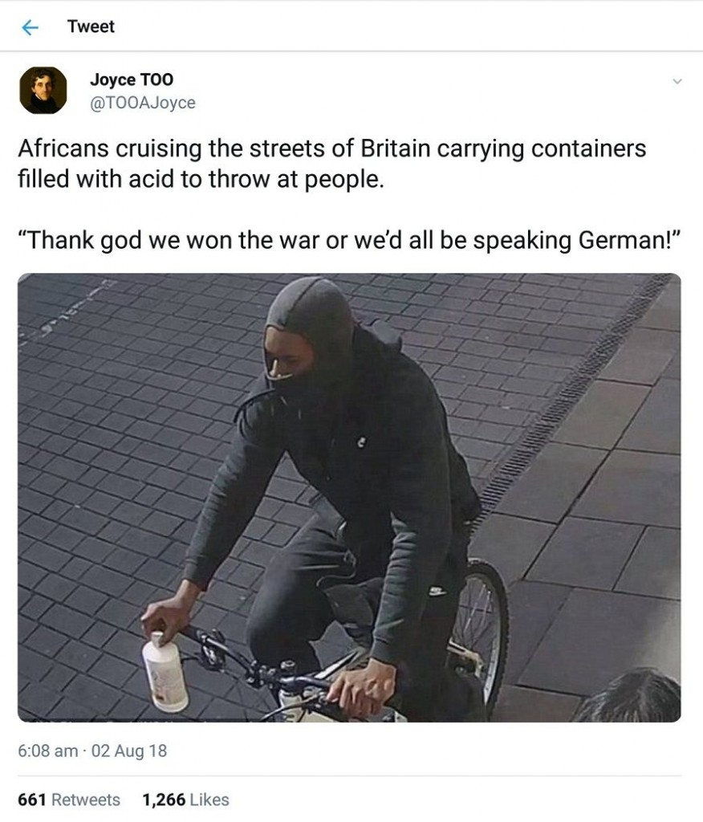The image size is (703, 822).
Task: Click the dark hair at photo corner
Action: click(629, 696)
